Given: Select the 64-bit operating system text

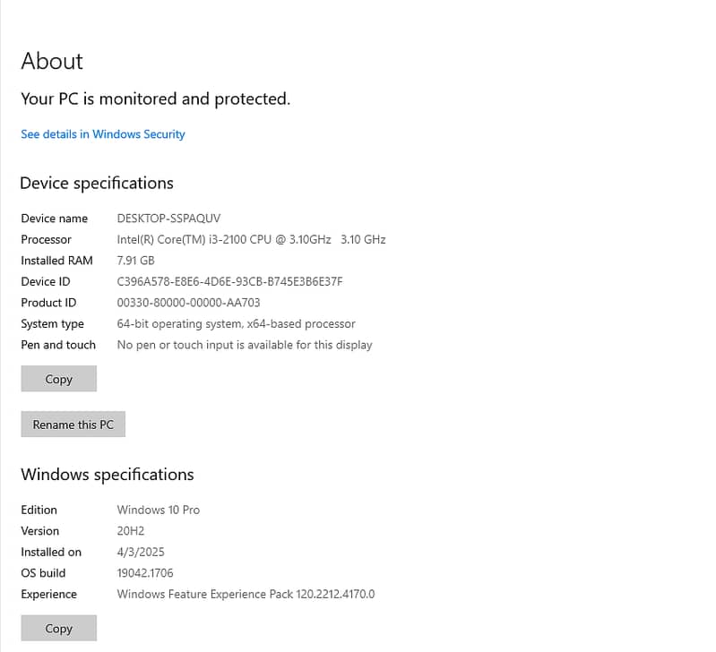Looking at the screenshot, I should point(236,324).
